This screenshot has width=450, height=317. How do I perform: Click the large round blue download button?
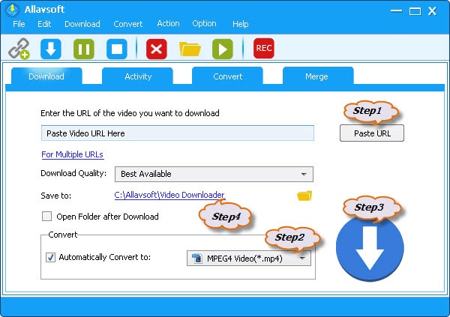pos(370,249)
